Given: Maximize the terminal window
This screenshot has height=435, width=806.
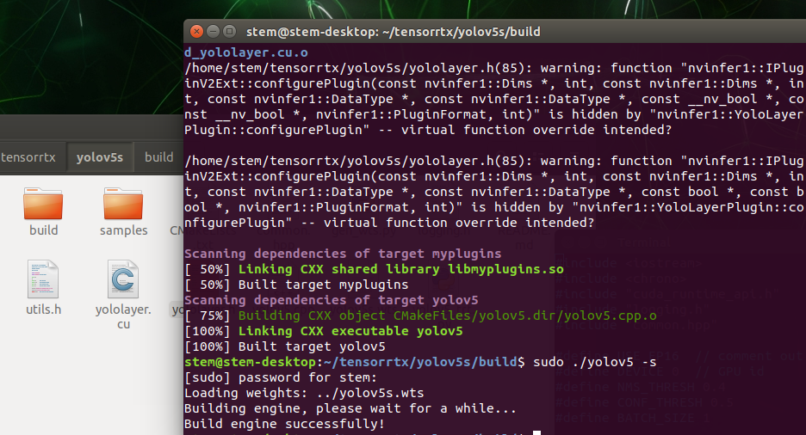Looking at the screenshot, I should [x=230, y=31].
